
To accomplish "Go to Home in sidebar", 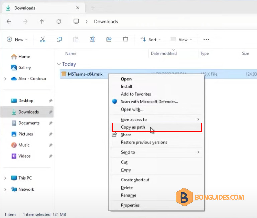I will tap(20, 57).
